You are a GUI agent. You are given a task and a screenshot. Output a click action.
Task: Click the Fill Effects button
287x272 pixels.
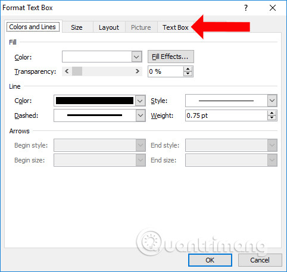point(171,57)
